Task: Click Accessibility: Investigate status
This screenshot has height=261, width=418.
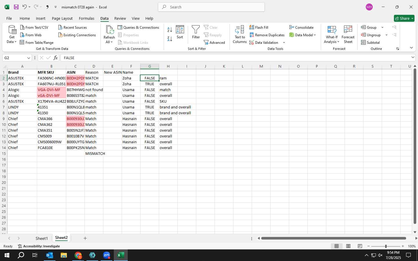Action: pyautogui.click(x=39, y=246)
